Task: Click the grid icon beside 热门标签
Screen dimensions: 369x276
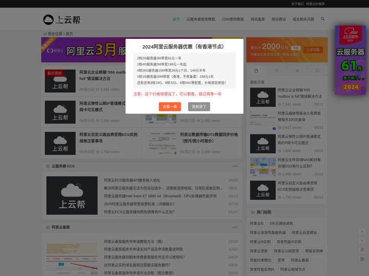Action: [253, 213]
